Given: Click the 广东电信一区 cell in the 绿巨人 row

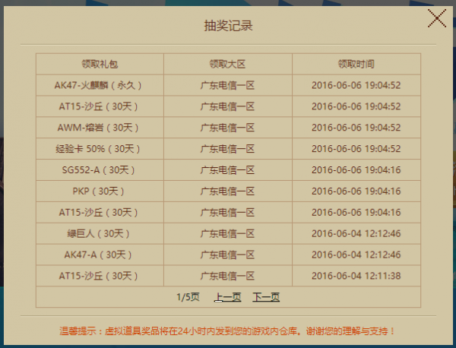Looking at the screenshot, I should [228, 233].
